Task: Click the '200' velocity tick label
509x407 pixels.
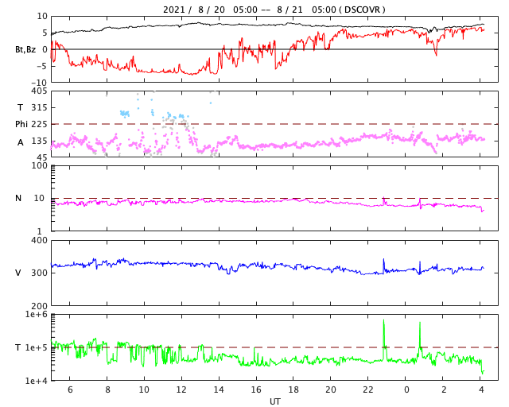Action: click(x=39, y=306)
